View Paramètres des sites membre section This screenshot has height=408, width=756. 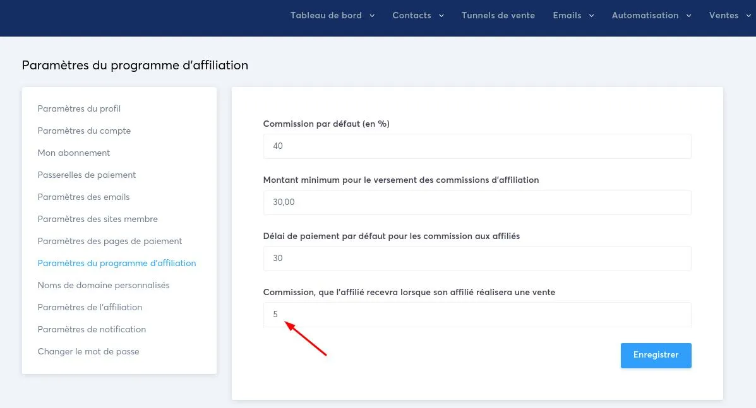click(x=97, y=219)
